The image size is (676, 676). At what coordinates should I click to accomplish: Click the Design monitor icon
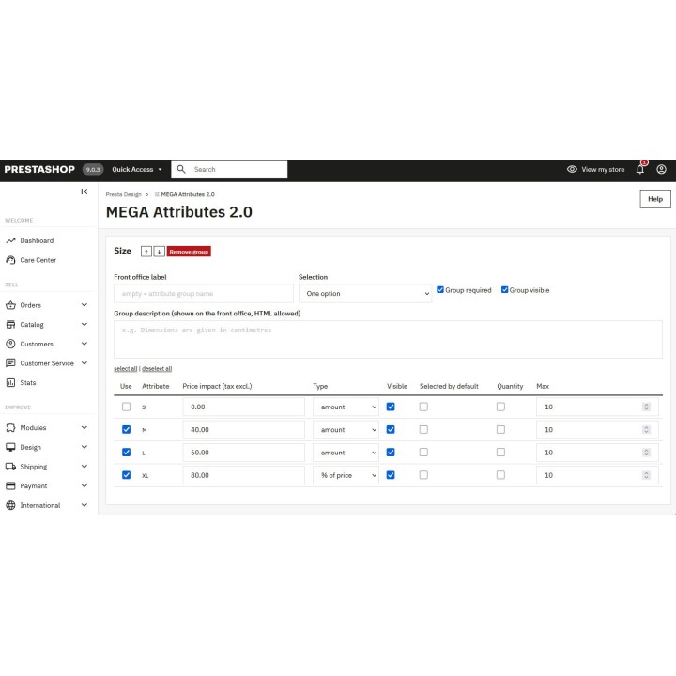pos(10,447)
